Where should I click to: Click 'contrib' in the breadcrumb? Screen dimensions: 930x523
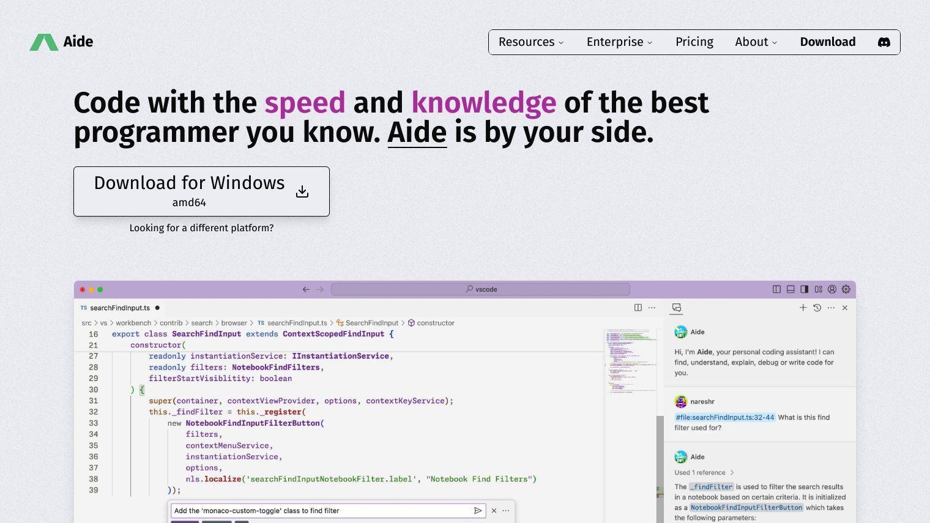[171, 323]
